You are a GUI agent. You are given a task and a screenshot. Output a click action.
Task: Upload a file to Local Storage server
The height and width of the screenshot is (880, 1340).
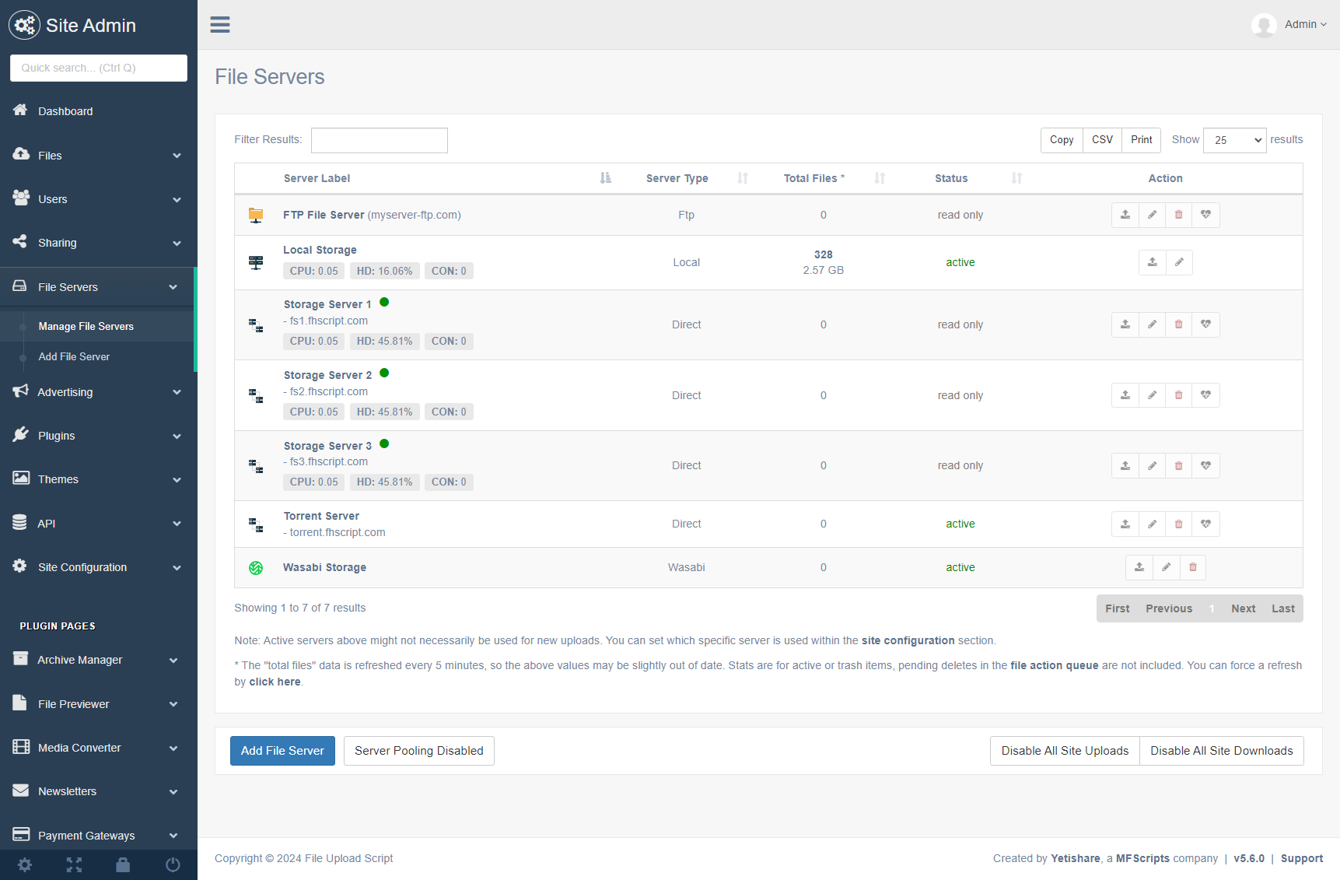[x=1152, y=262]
